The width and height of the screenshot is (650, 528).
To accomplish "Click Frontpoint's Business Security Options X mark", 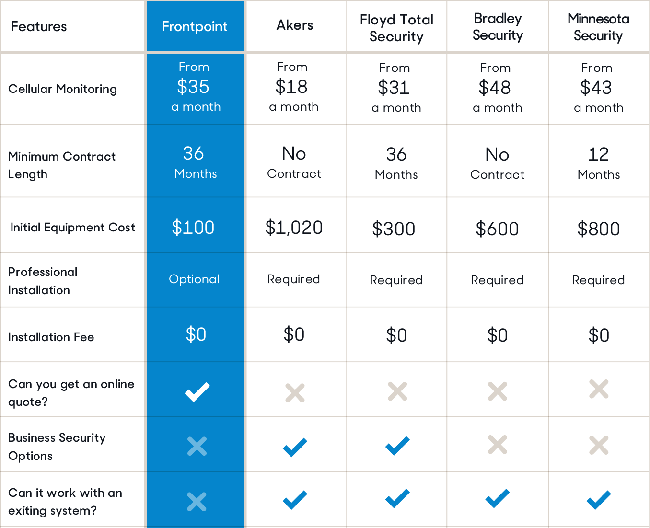I will (197, 446).
